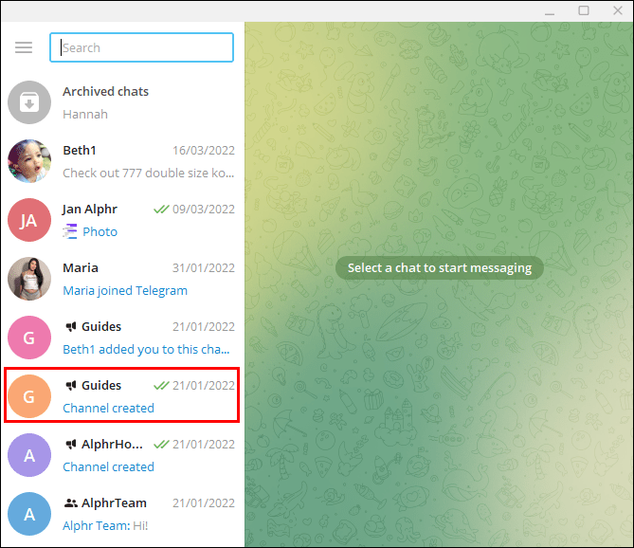The image size is (634, 548).
Task: Click 'Channel created' under highlighted Guides
Action: [108, 408]
